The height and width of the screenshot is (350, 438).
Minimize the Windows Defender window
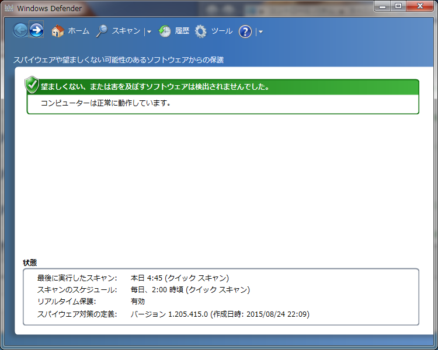(383, 6)
